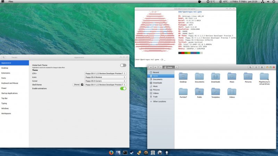The image size is (278, 156).
Task: Click the Shell theme file chooser icon
Action: 82,85
